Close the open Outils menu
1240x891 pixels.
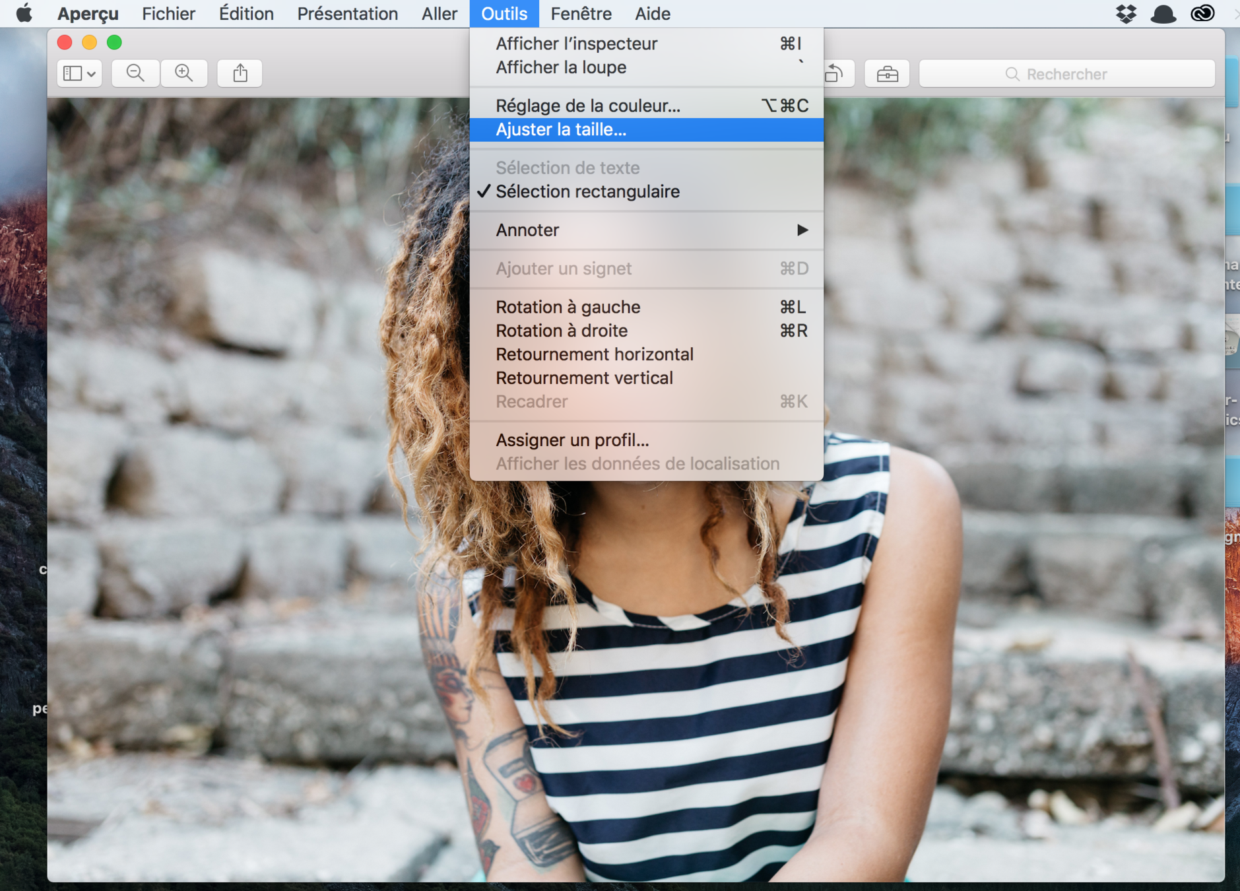click(504, 13)
